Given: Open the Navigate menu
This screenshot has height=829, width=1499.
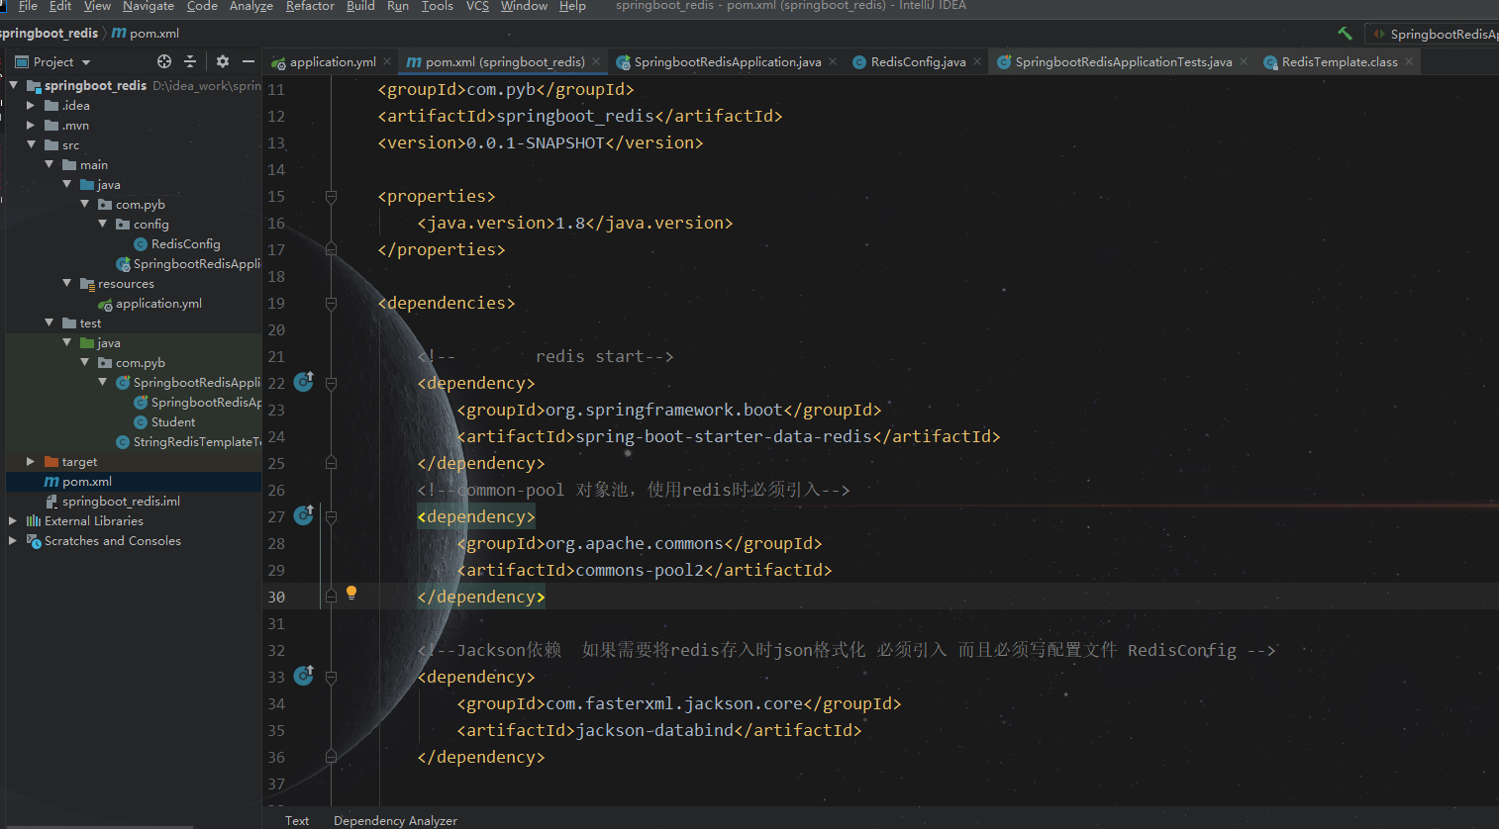Looking at the screenshot, I should pos(149,6).
